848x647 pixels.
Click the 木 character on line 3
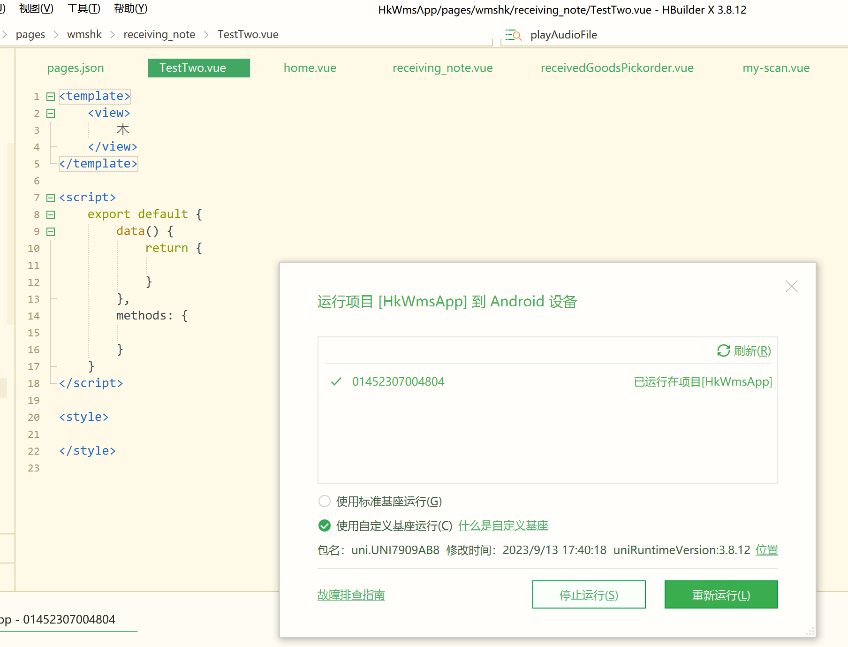(x=123, y=129)
